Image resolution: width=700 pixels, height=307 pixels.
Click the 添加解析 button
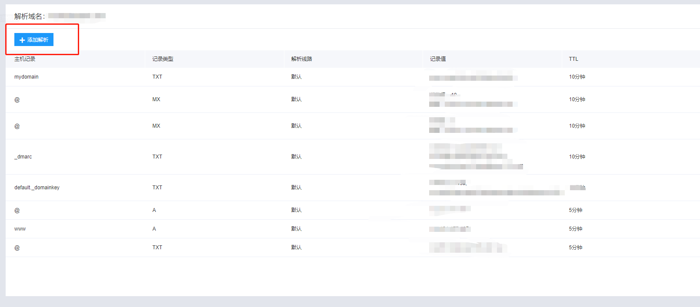point(34,40)
